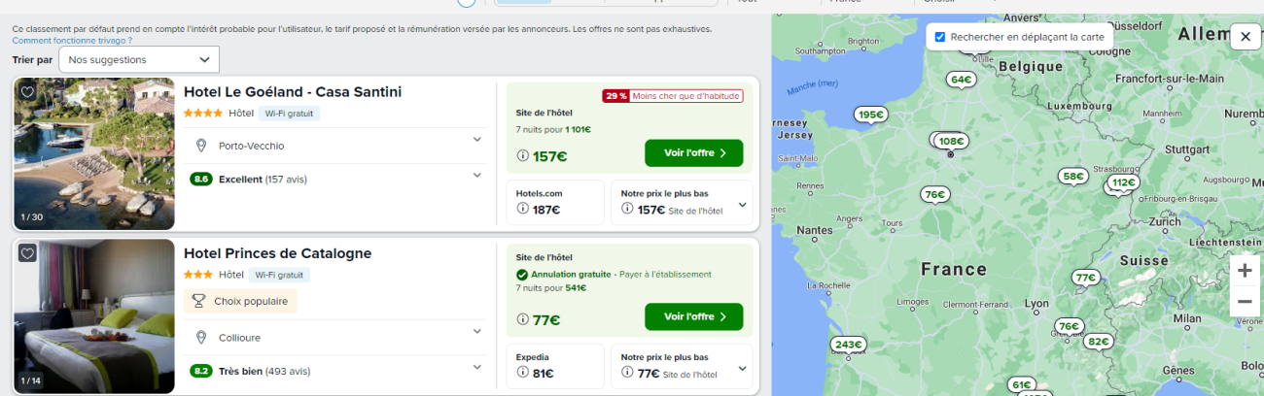This screenshot has width=1264, height=396.
Task: Open the "Comment fonctionne trivago ?" link
Action: (72, 41)
